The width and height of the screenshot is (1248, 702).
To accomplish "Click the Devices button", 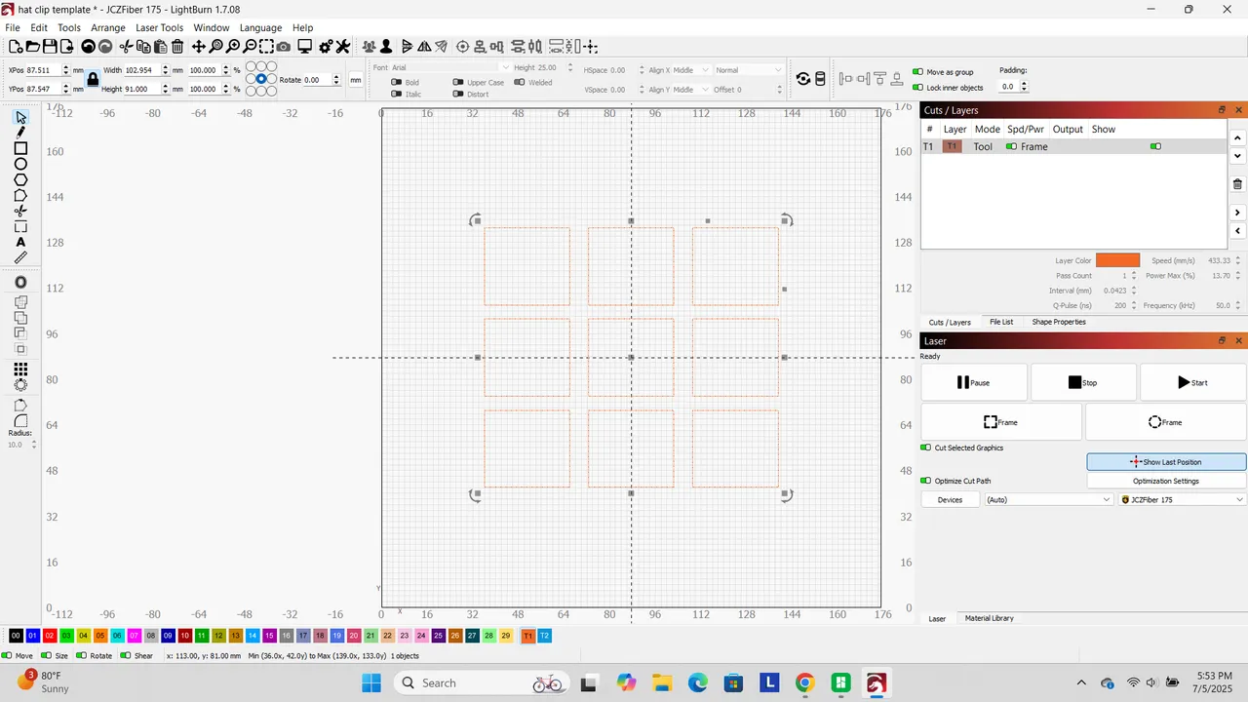I will 950,500.
